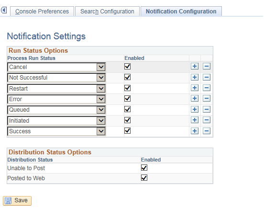Uncheck Enabled for Cancel status
The image size is (264, 209).
(127, 66)
